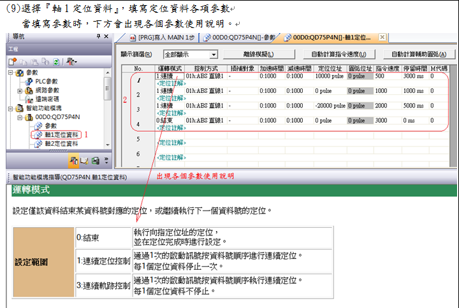Click the highlighted project view icon at panel bottom
The width and height of the screenshot is (459, 308).
tap(74, 160)
